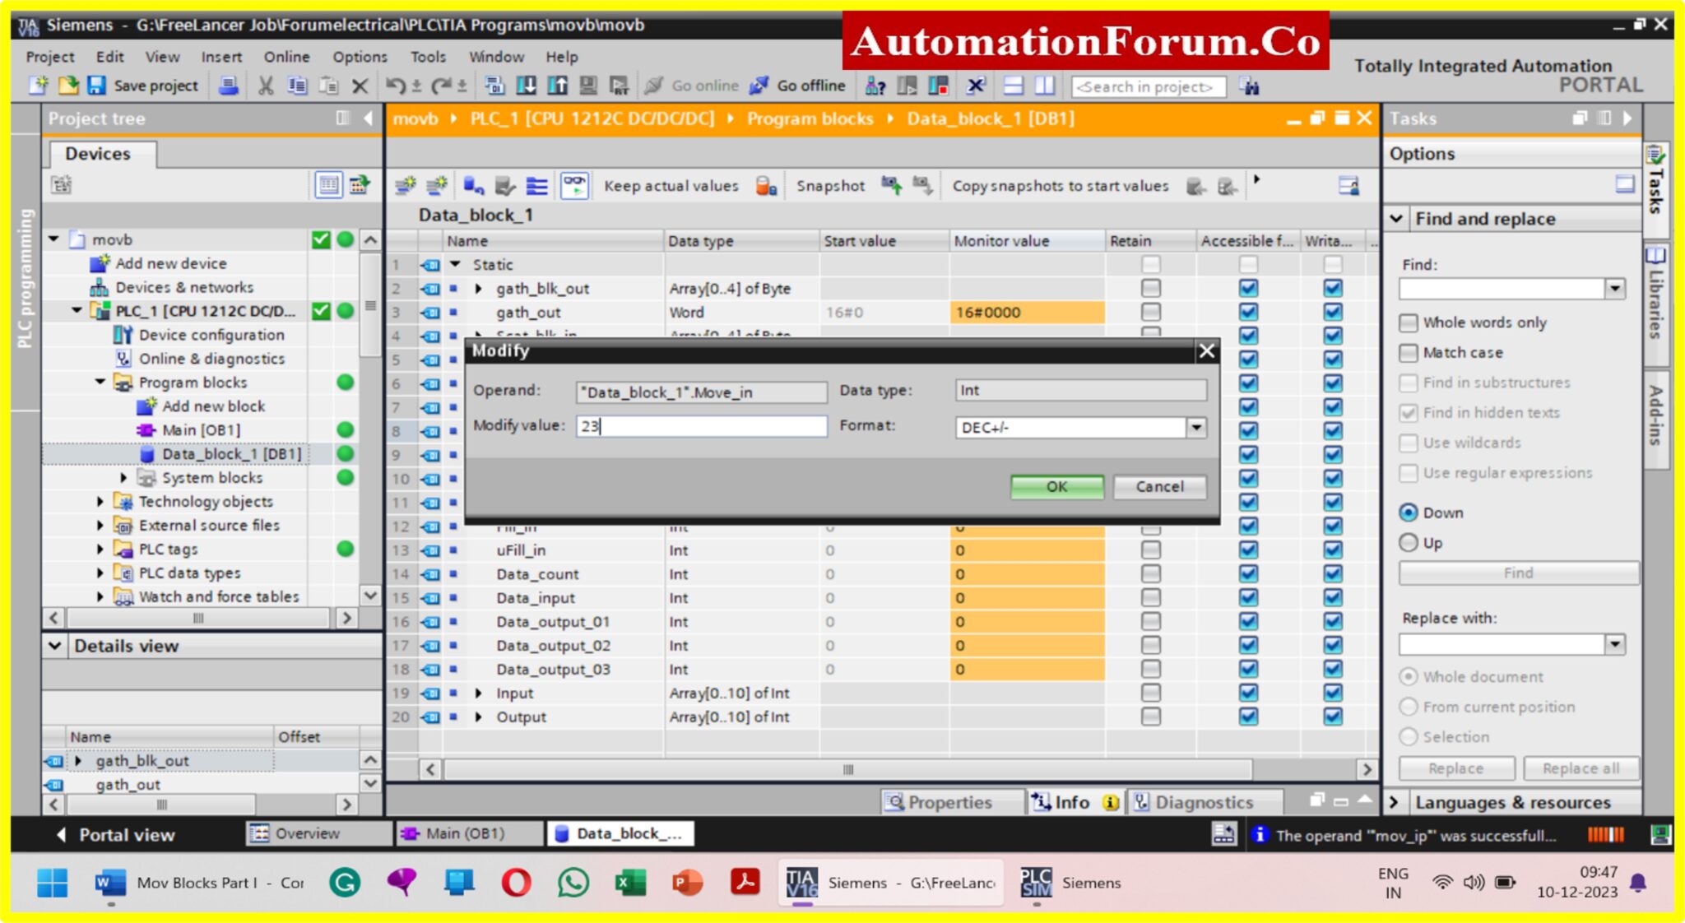Viewport: 1685px width, 923px height.
Task: Open the Online menu
Action: tap(286, 56)
